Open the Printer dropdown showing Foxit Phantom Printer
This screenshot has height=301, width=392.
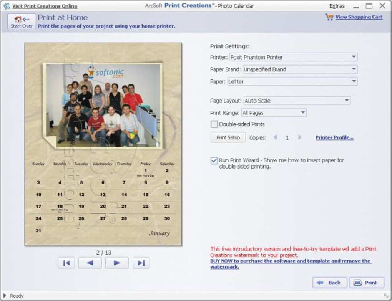(x=293, y=57)
